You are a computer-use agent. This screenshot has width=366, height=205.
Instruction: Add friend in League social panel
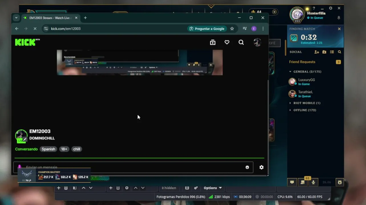click(317, 52)
